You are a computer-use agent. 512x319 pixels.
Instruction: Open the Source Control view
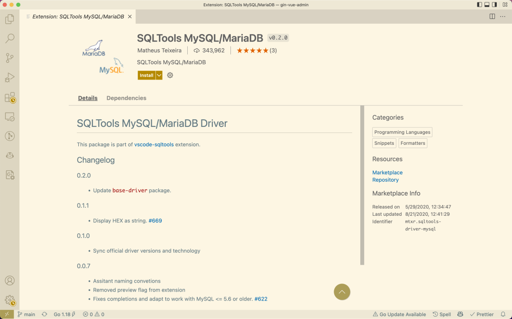coord(9,58)
